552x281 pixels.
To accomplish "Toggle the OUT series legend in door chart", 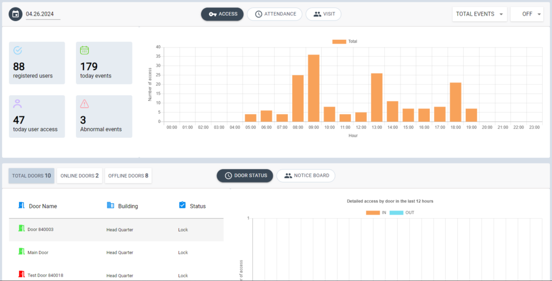I will tap(402, 213).
